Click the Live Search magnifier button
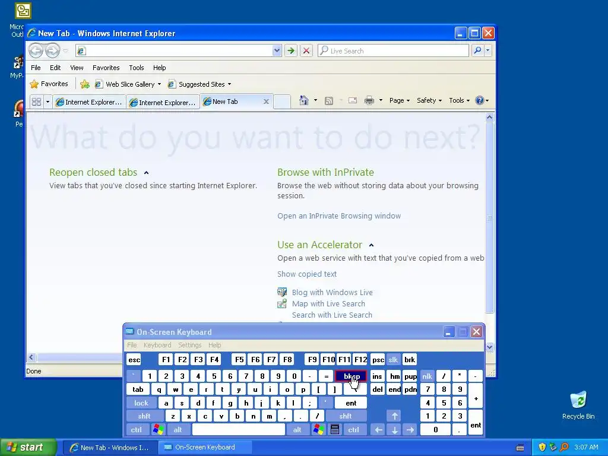 click(x=478, y=50)
